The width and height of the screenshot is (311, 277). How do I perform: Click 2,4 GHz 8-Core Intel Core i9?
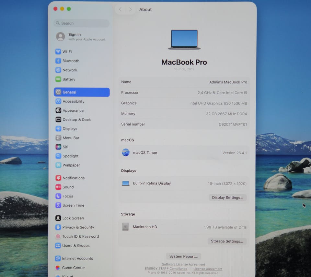click(x=222, y=93)
